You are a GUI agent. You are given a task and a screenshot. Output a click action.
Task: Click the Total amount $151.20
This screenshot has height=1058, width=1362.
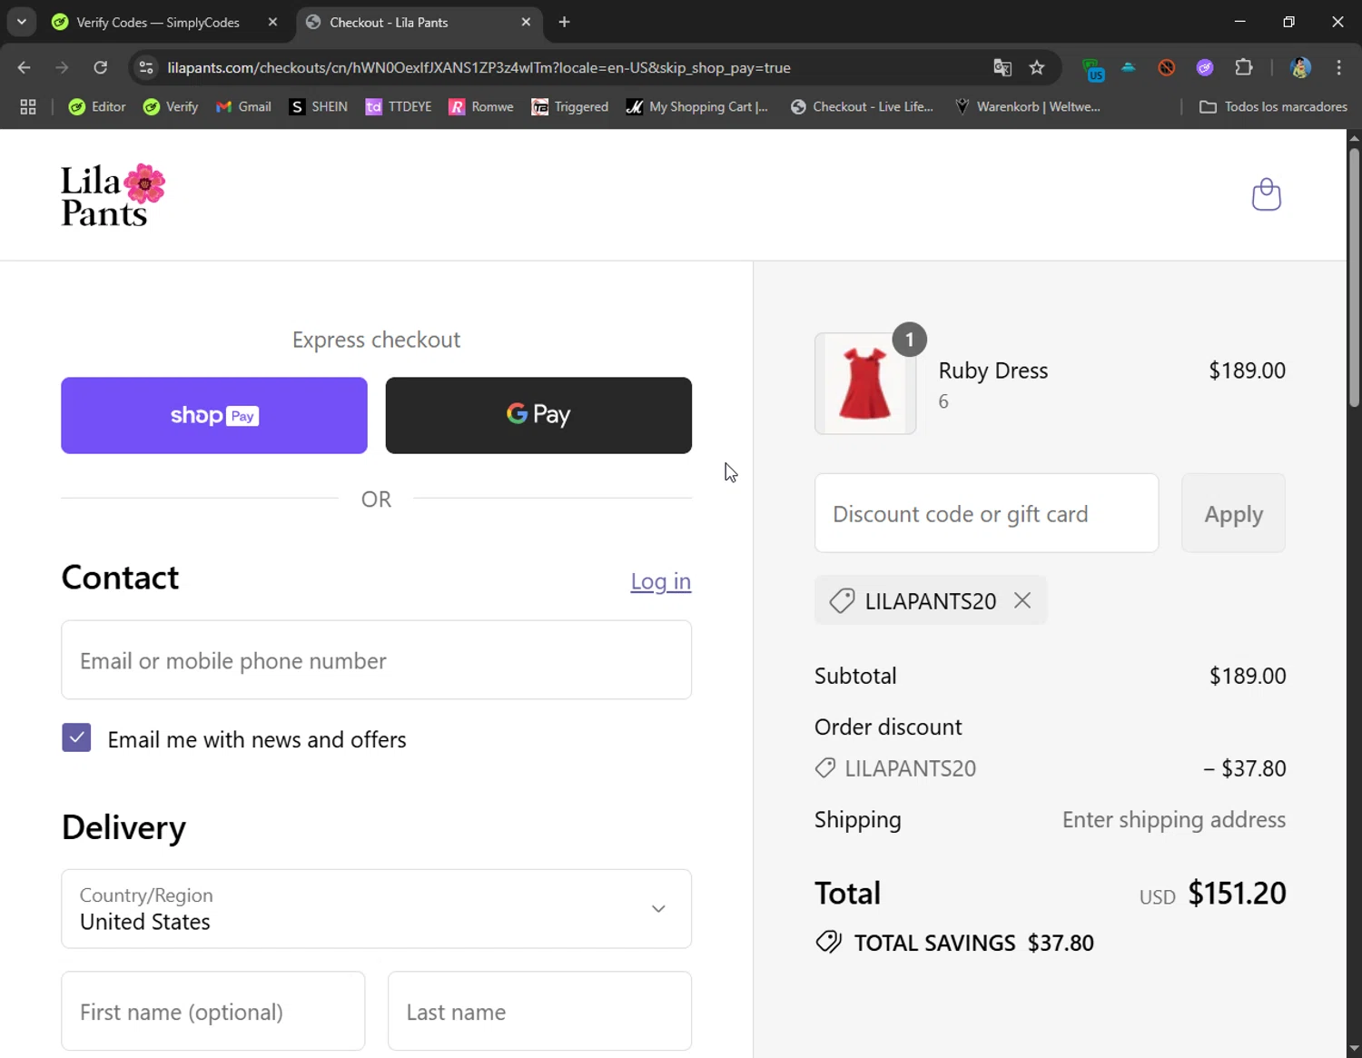[1237, 893]
